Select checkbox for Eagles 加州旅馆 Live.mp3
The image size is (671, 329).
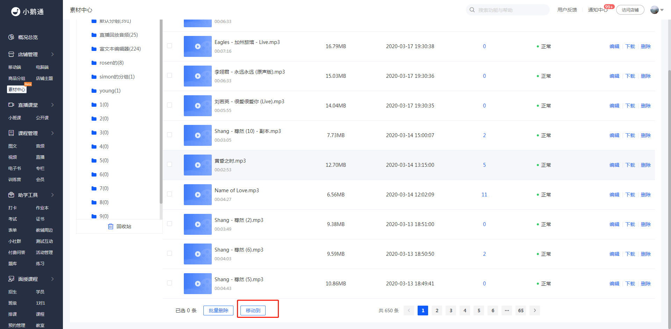pos(169,46)
